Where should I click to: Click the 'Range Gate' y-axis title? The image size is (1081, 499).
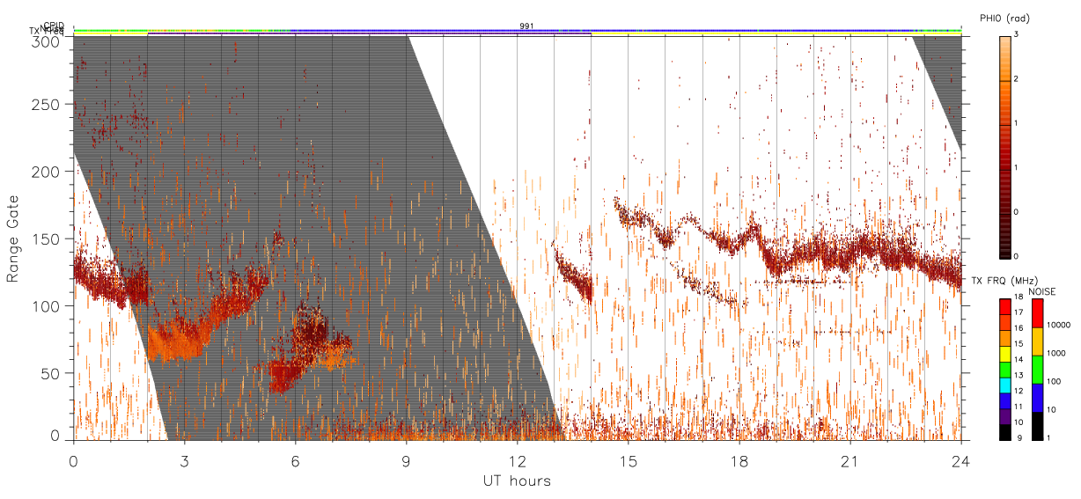point(13,239)
